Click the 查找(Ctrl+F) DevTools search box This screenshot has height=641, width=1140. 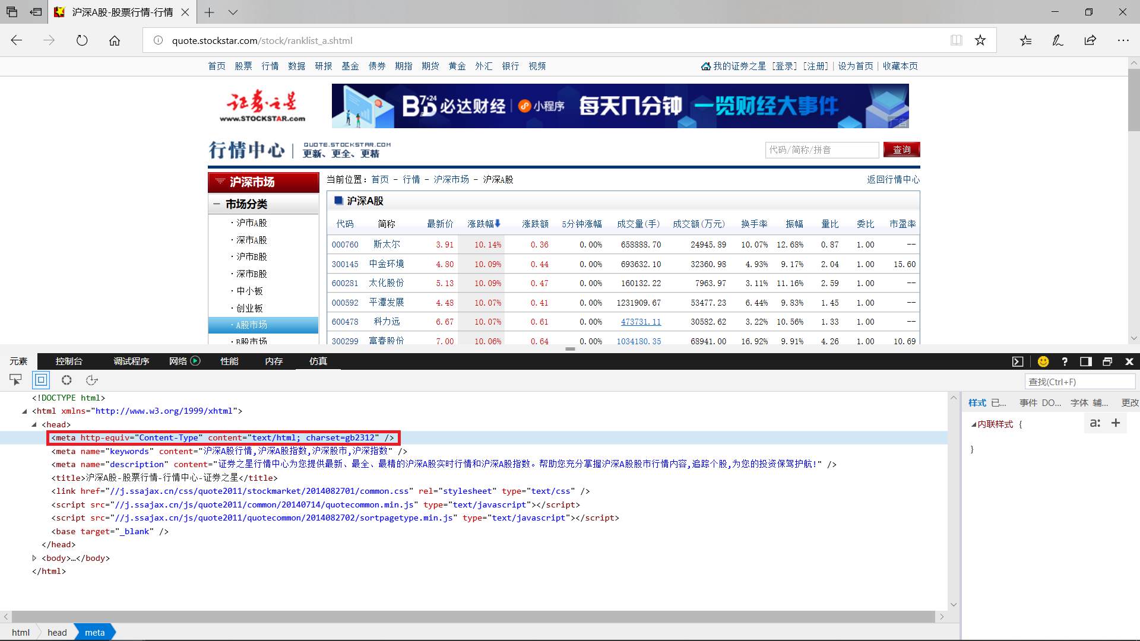tap(1080, 382)
